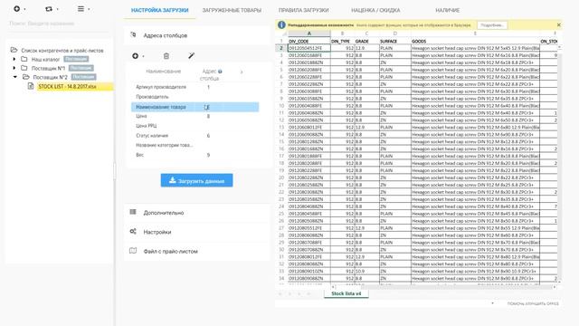Select root folder 'Список контрагентов и прайс-листов'

(62, 51)
